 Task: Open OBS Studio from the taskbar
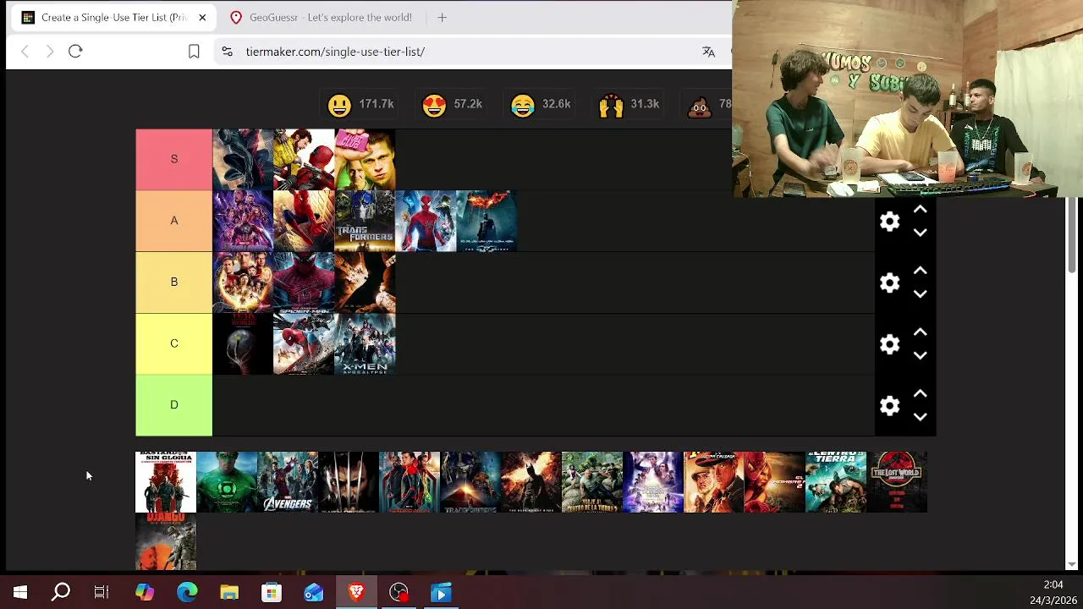point(399,593)
